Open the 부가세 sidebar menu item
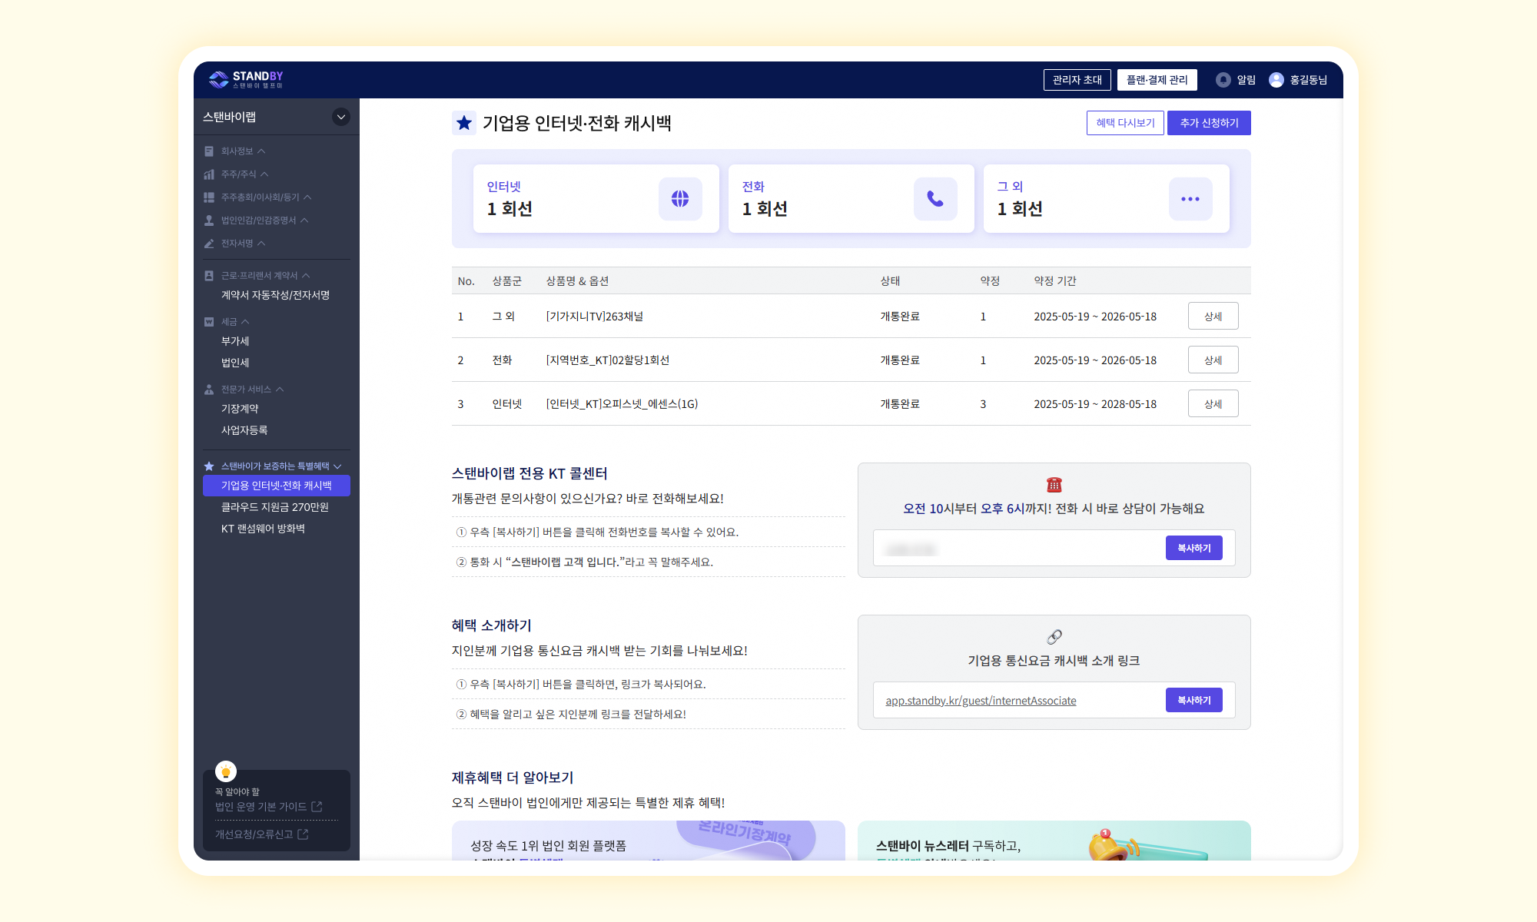Viewport: 1537px width, 922px height. (x=235, y=341)
